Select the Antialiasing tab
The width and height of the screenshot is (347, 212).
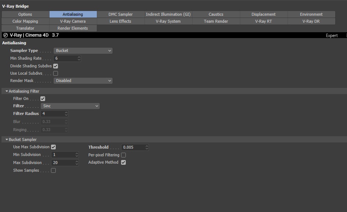(x=73, y=14)
